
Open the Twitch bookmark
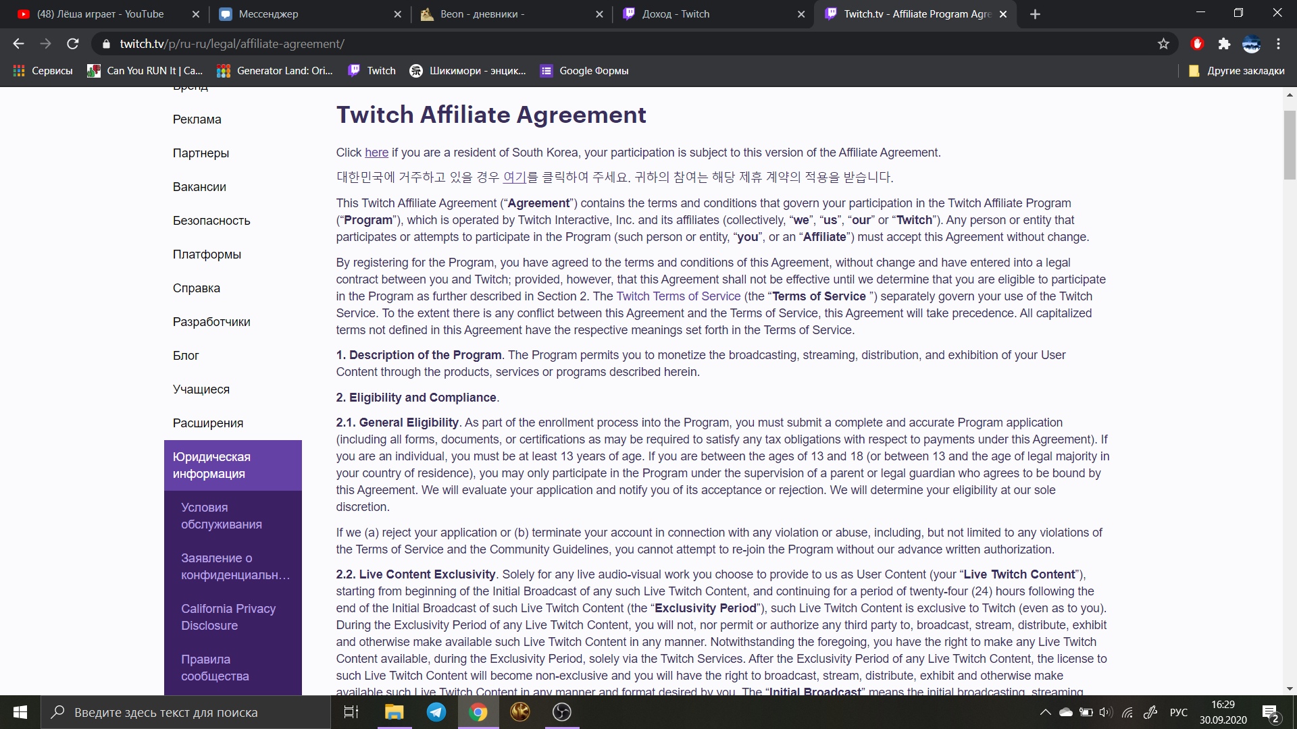372,71
